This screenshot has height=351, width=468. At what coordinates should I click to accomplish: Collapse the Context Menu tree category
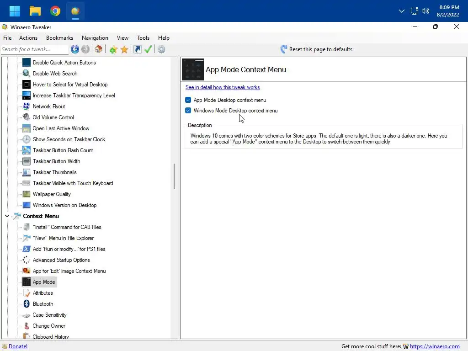tap(7, 216)
